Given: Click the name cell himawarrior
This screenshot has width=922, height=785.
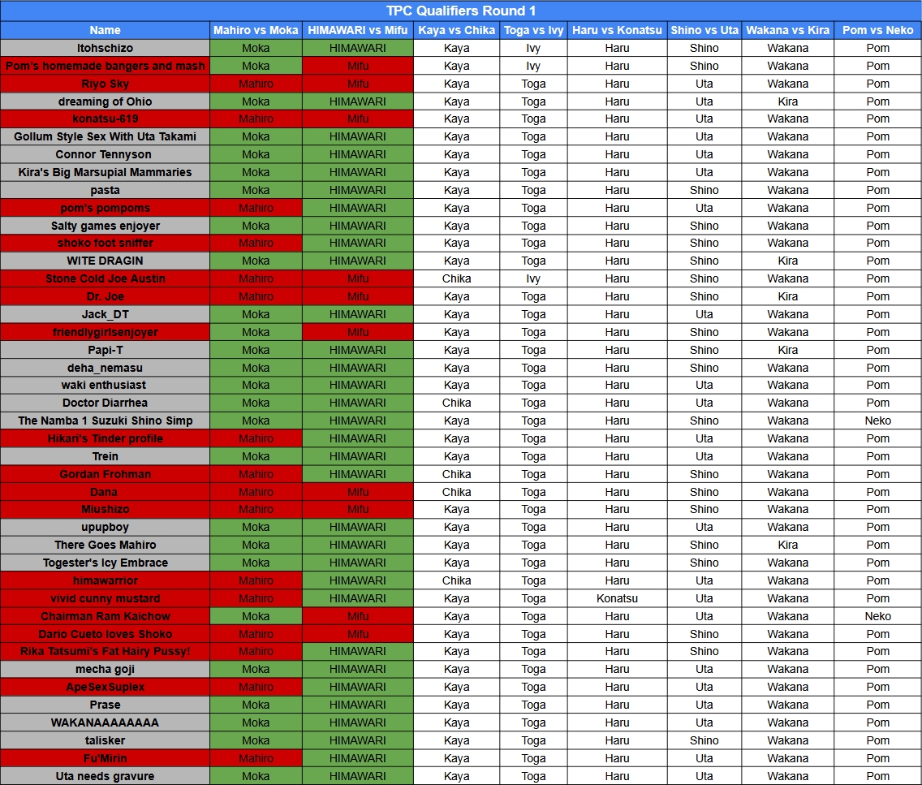Looking at the screenshot, I should pyautogui.click(x=106, y=580).
